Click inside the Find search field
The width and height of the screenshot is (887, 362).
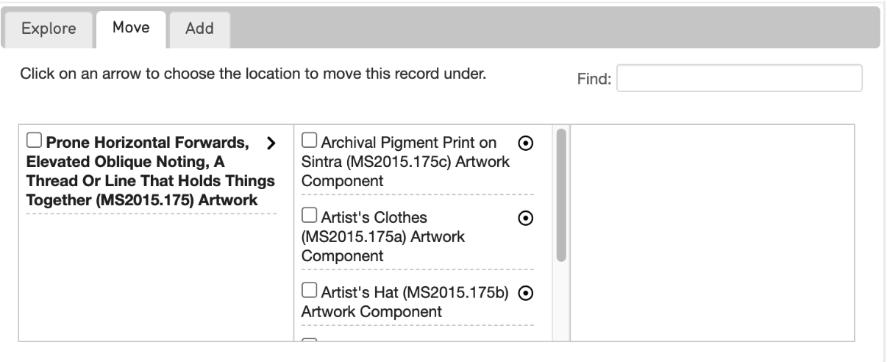[x=739, y=78]
